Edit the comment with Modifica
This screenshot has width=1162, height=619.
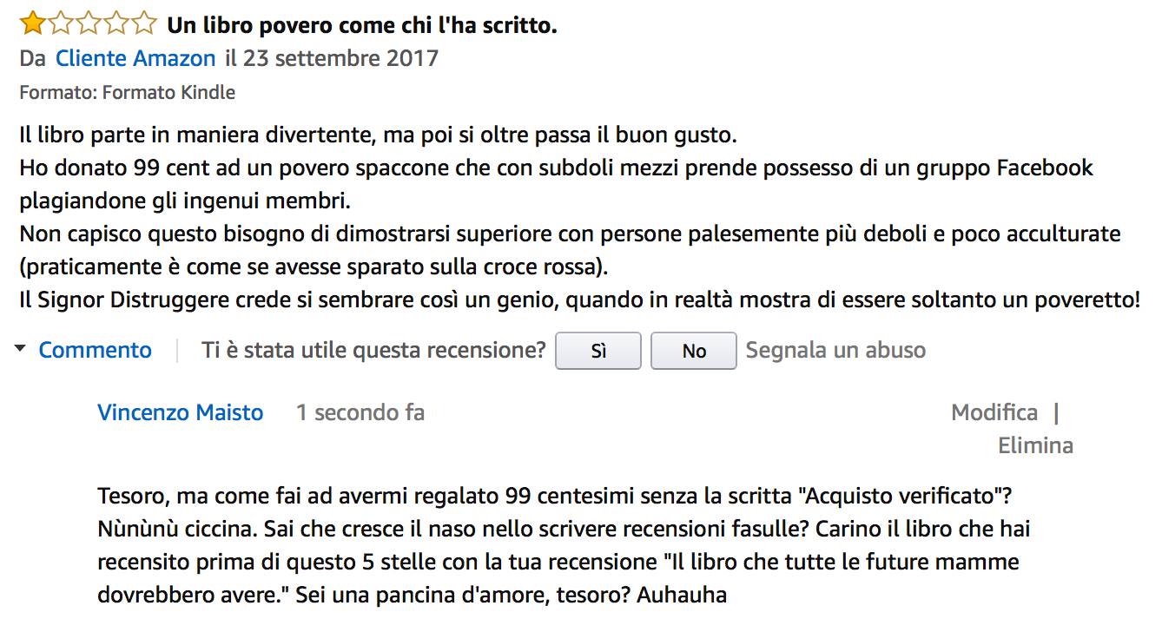click(x=994, y=412)
